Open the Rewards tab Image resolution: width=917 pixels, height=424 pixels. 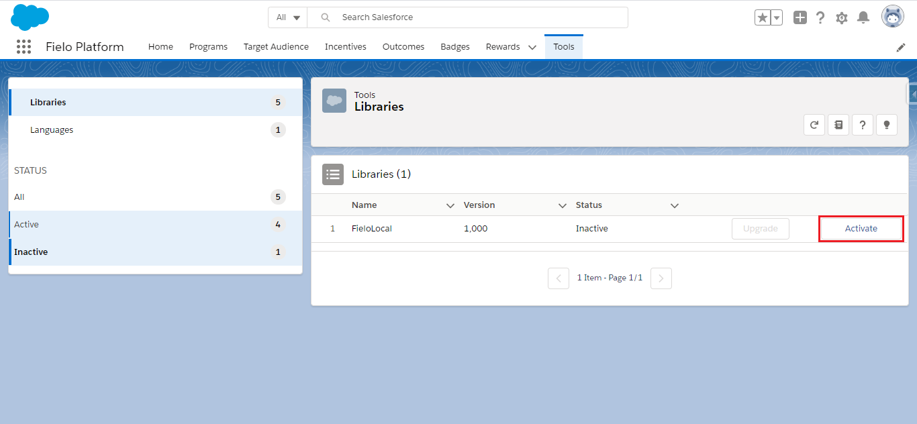[503, 47]
